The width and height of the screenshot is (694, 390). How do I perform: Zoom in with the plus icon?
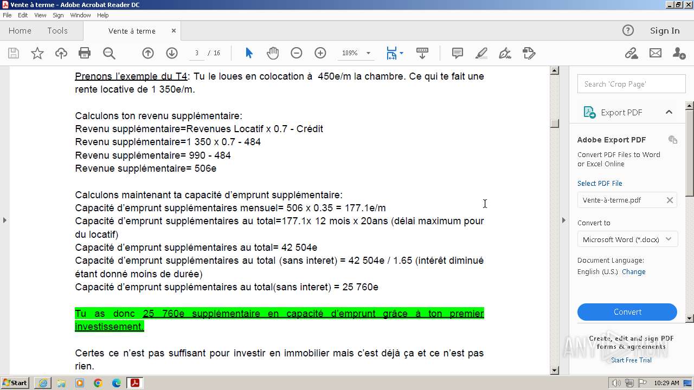tap(320, 53)
